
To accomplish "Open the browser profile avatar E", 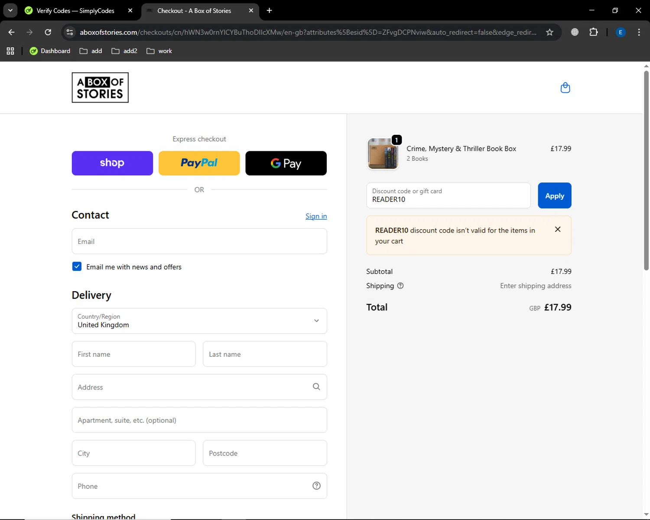I will [621, 32].
